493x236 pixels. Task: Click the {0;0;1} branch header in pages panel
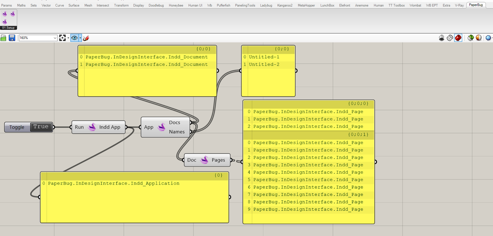[309, 134]
